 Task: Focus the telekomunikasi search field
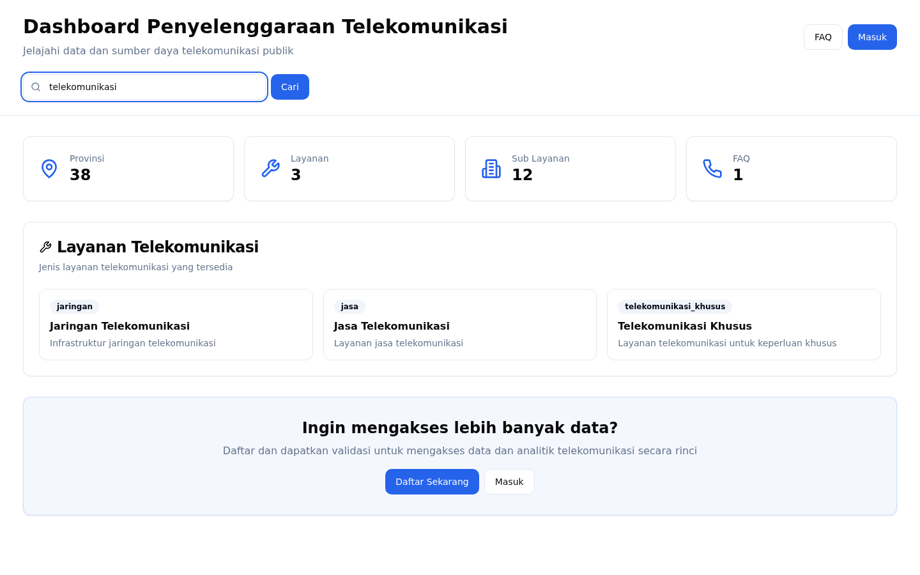tap(144, 87)
